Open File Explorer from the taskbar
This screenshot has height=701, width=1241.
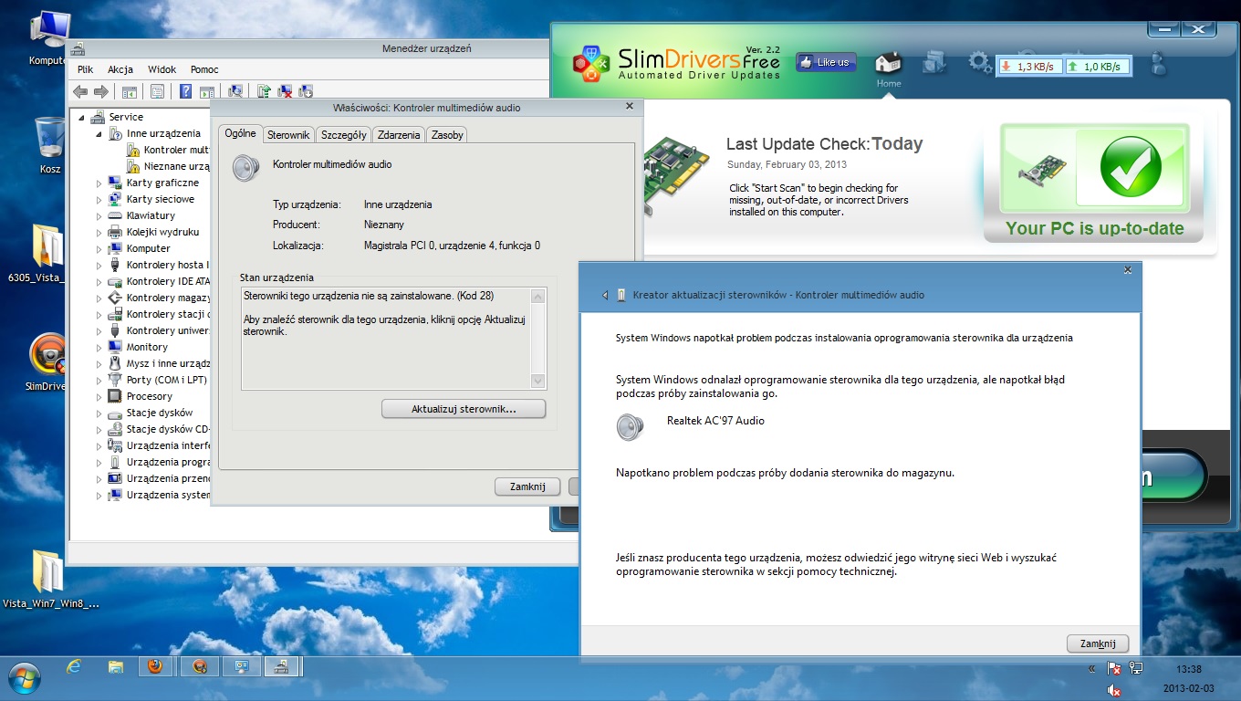pos(115,667)
